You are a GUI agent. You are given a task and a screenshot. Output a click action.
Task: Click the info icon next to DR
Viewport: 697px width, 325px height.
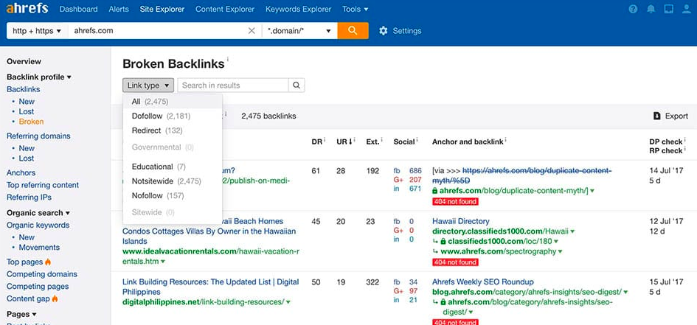325,140
